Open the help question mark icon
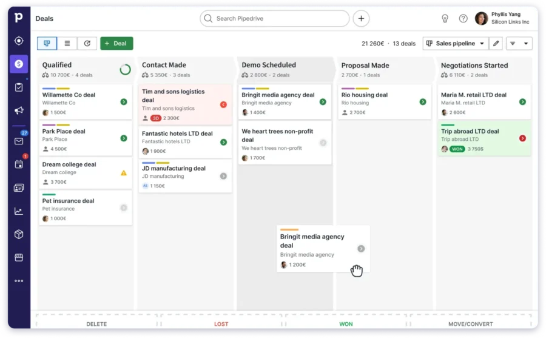 [x=463, y=18]
